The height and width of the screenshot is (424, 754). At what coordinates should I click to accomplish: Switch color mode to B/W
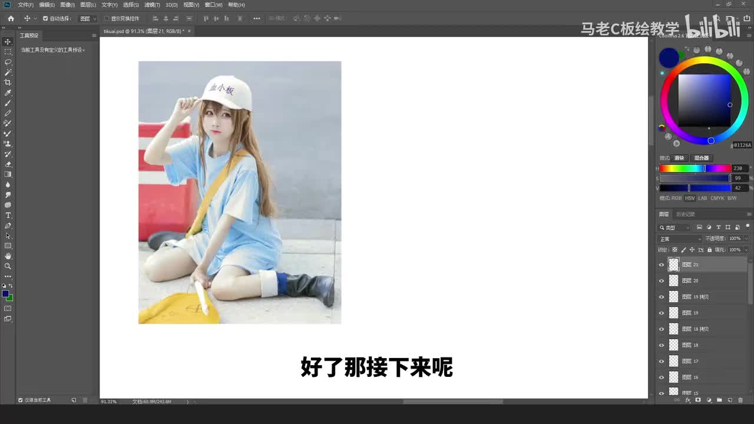732,198
